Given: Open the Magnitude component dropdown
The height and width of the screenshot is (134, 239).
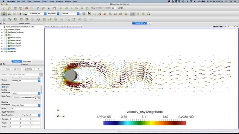Looking at the screenshot, I should [53, 14].
